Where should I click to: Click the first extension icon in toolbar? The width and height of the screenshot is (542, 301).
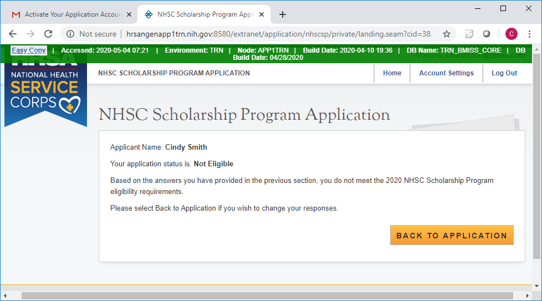(x=469, y=34)
